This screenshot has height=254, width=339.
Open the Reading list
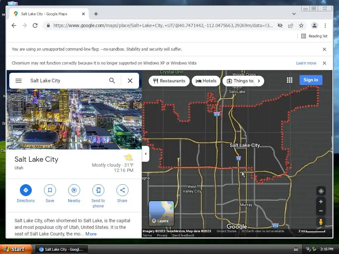pyautogui.click(x=314, y=36)
